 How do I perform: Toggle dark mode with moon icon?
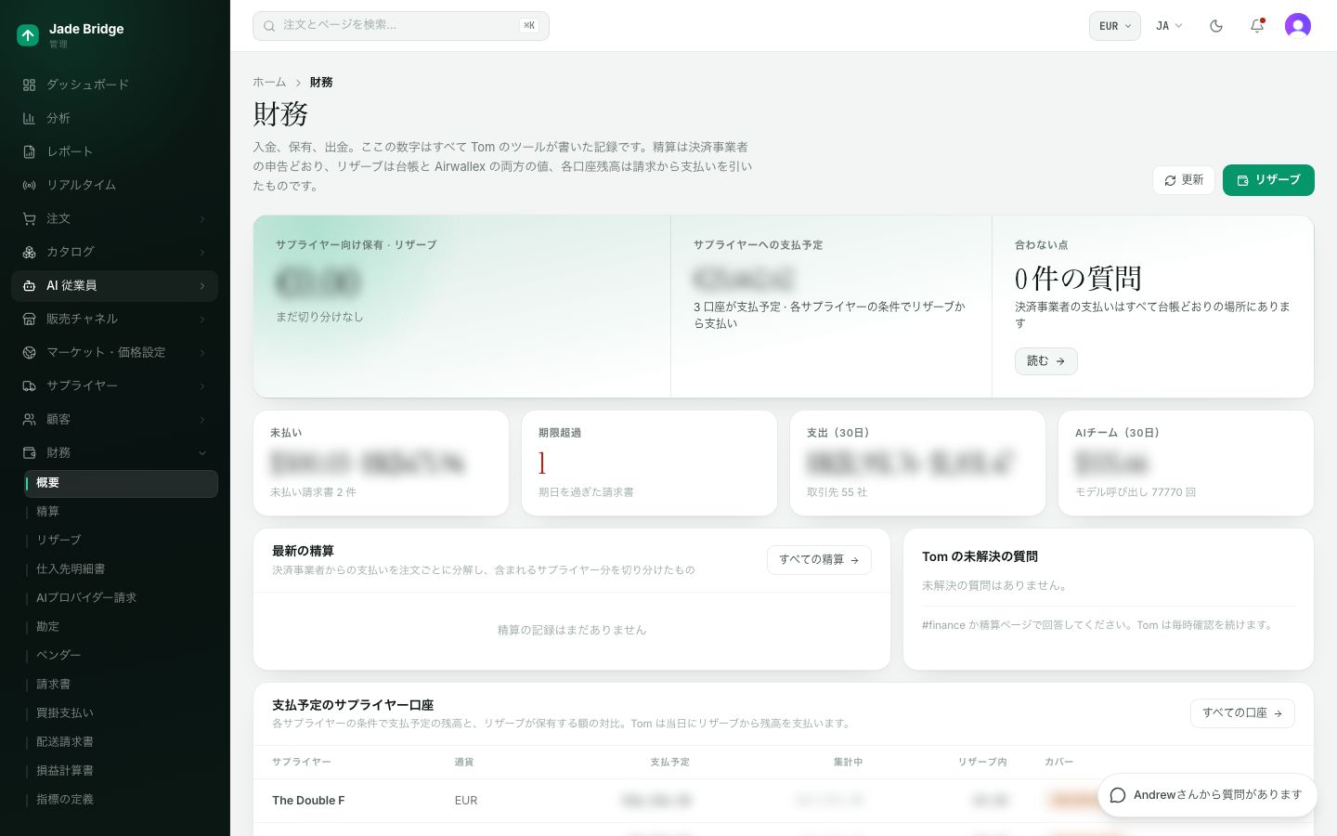coord(1216,26)
